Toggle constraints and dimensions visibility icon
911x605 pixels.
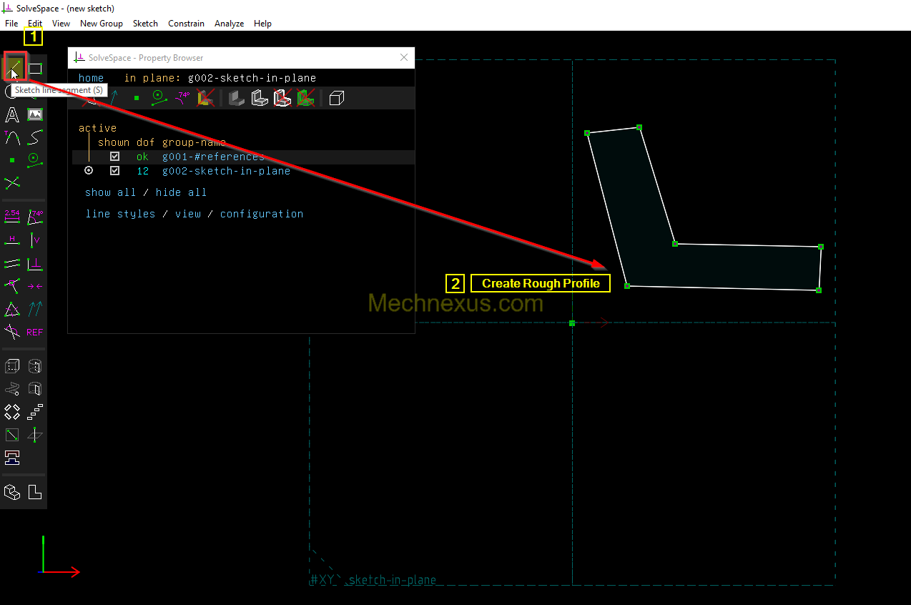pos(182,98)
